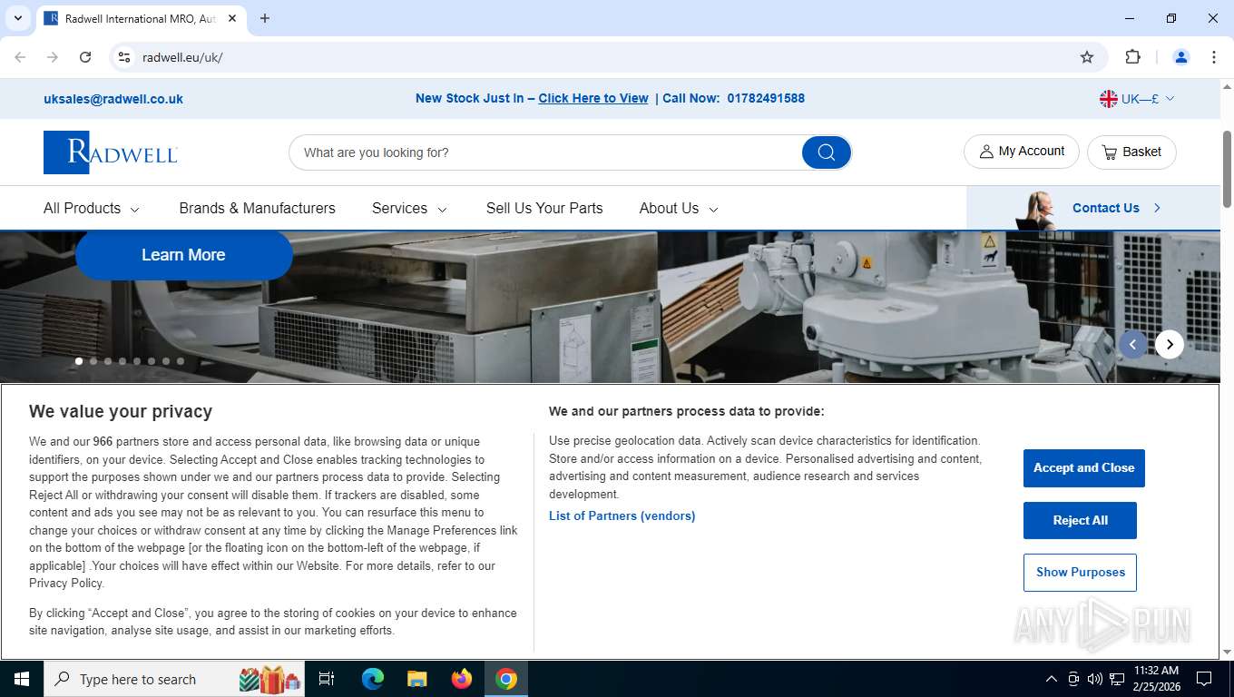The height and width of the screenshot is (697, 1234).
Task: Select the last carousel dot indicator
Action: click(181, 361)
